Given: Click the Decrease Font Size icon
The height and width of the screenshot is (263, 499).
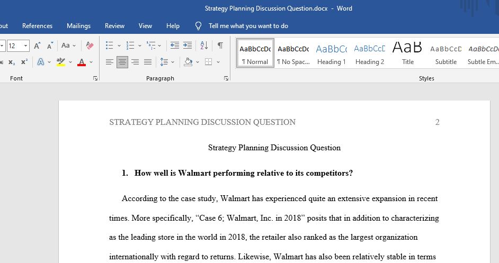Looking at the screenshot, I should (x=50, y=46).
